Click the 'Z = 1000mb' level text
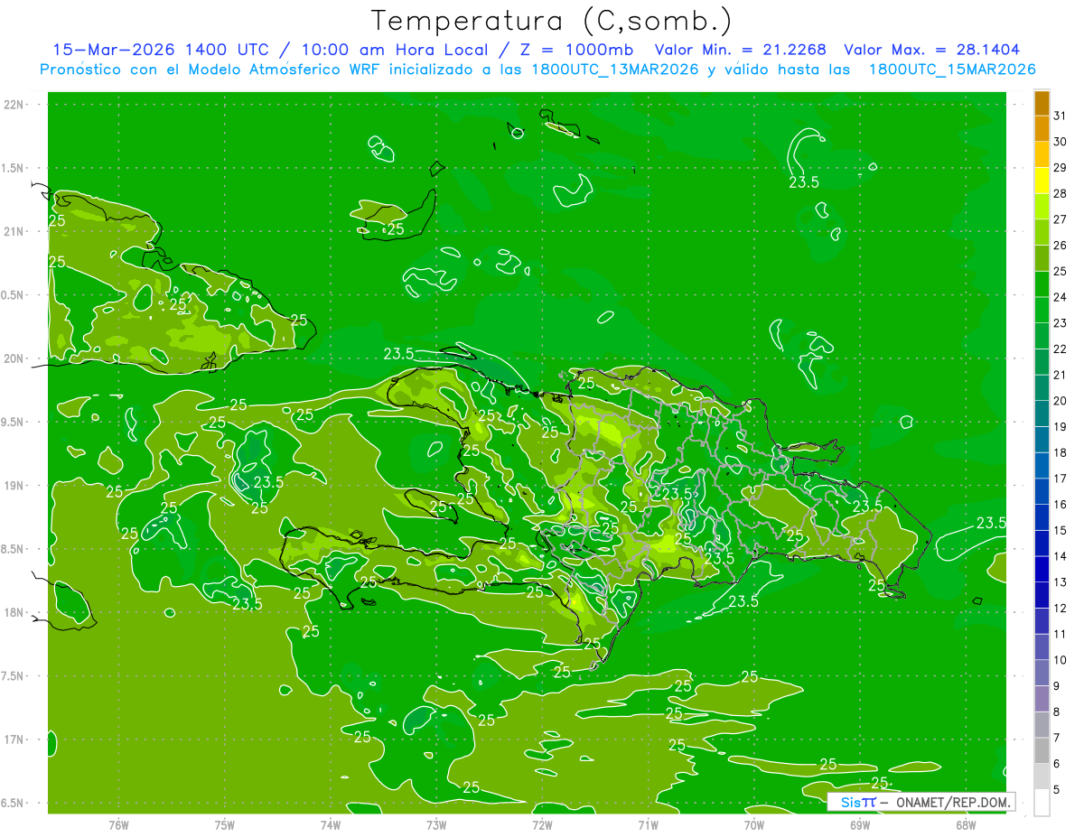 pos(576,50)
